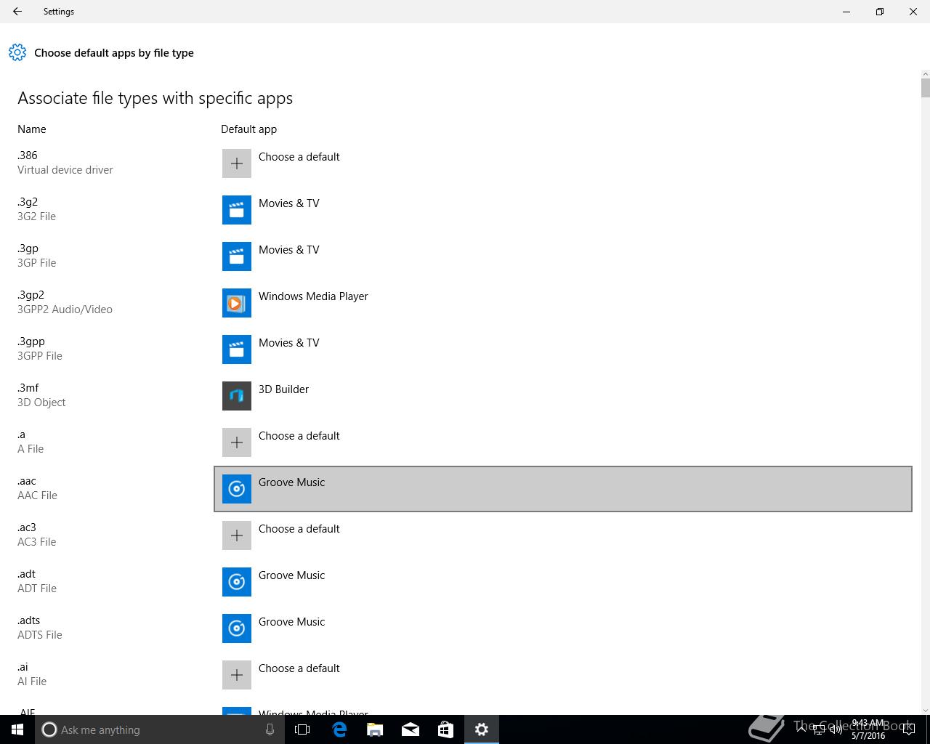
Task: Open Action Center notifications icon
Action: (908, 729)
